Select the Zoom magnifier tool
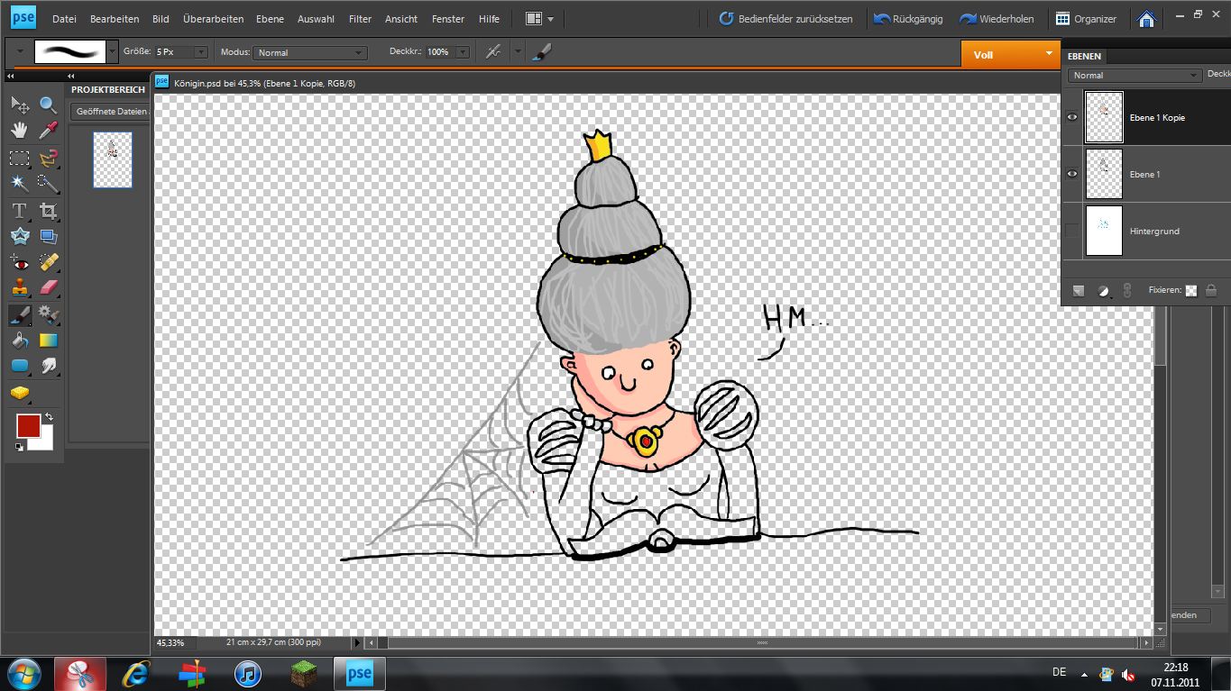This screenshot has height=691, width=1231. (49, 105)
